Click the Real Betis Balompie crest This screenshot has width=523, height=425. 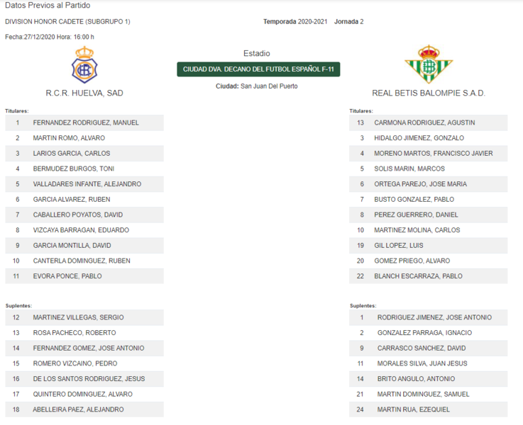(x=429, y=64)
